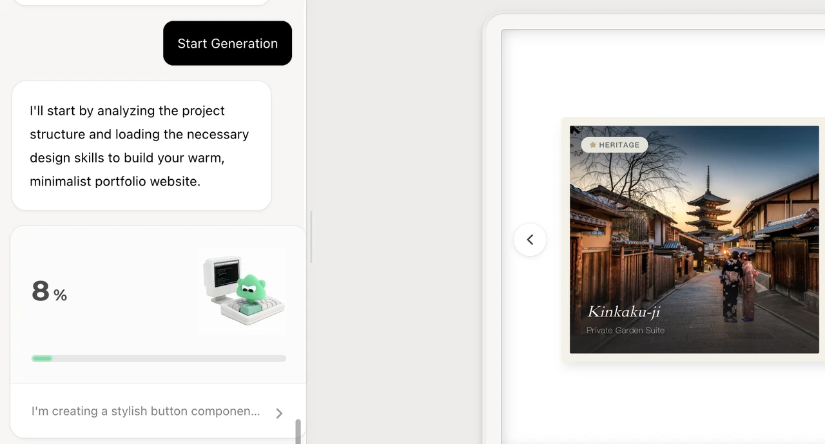Click the gray unfilled part of progress bar

[169, 358]
